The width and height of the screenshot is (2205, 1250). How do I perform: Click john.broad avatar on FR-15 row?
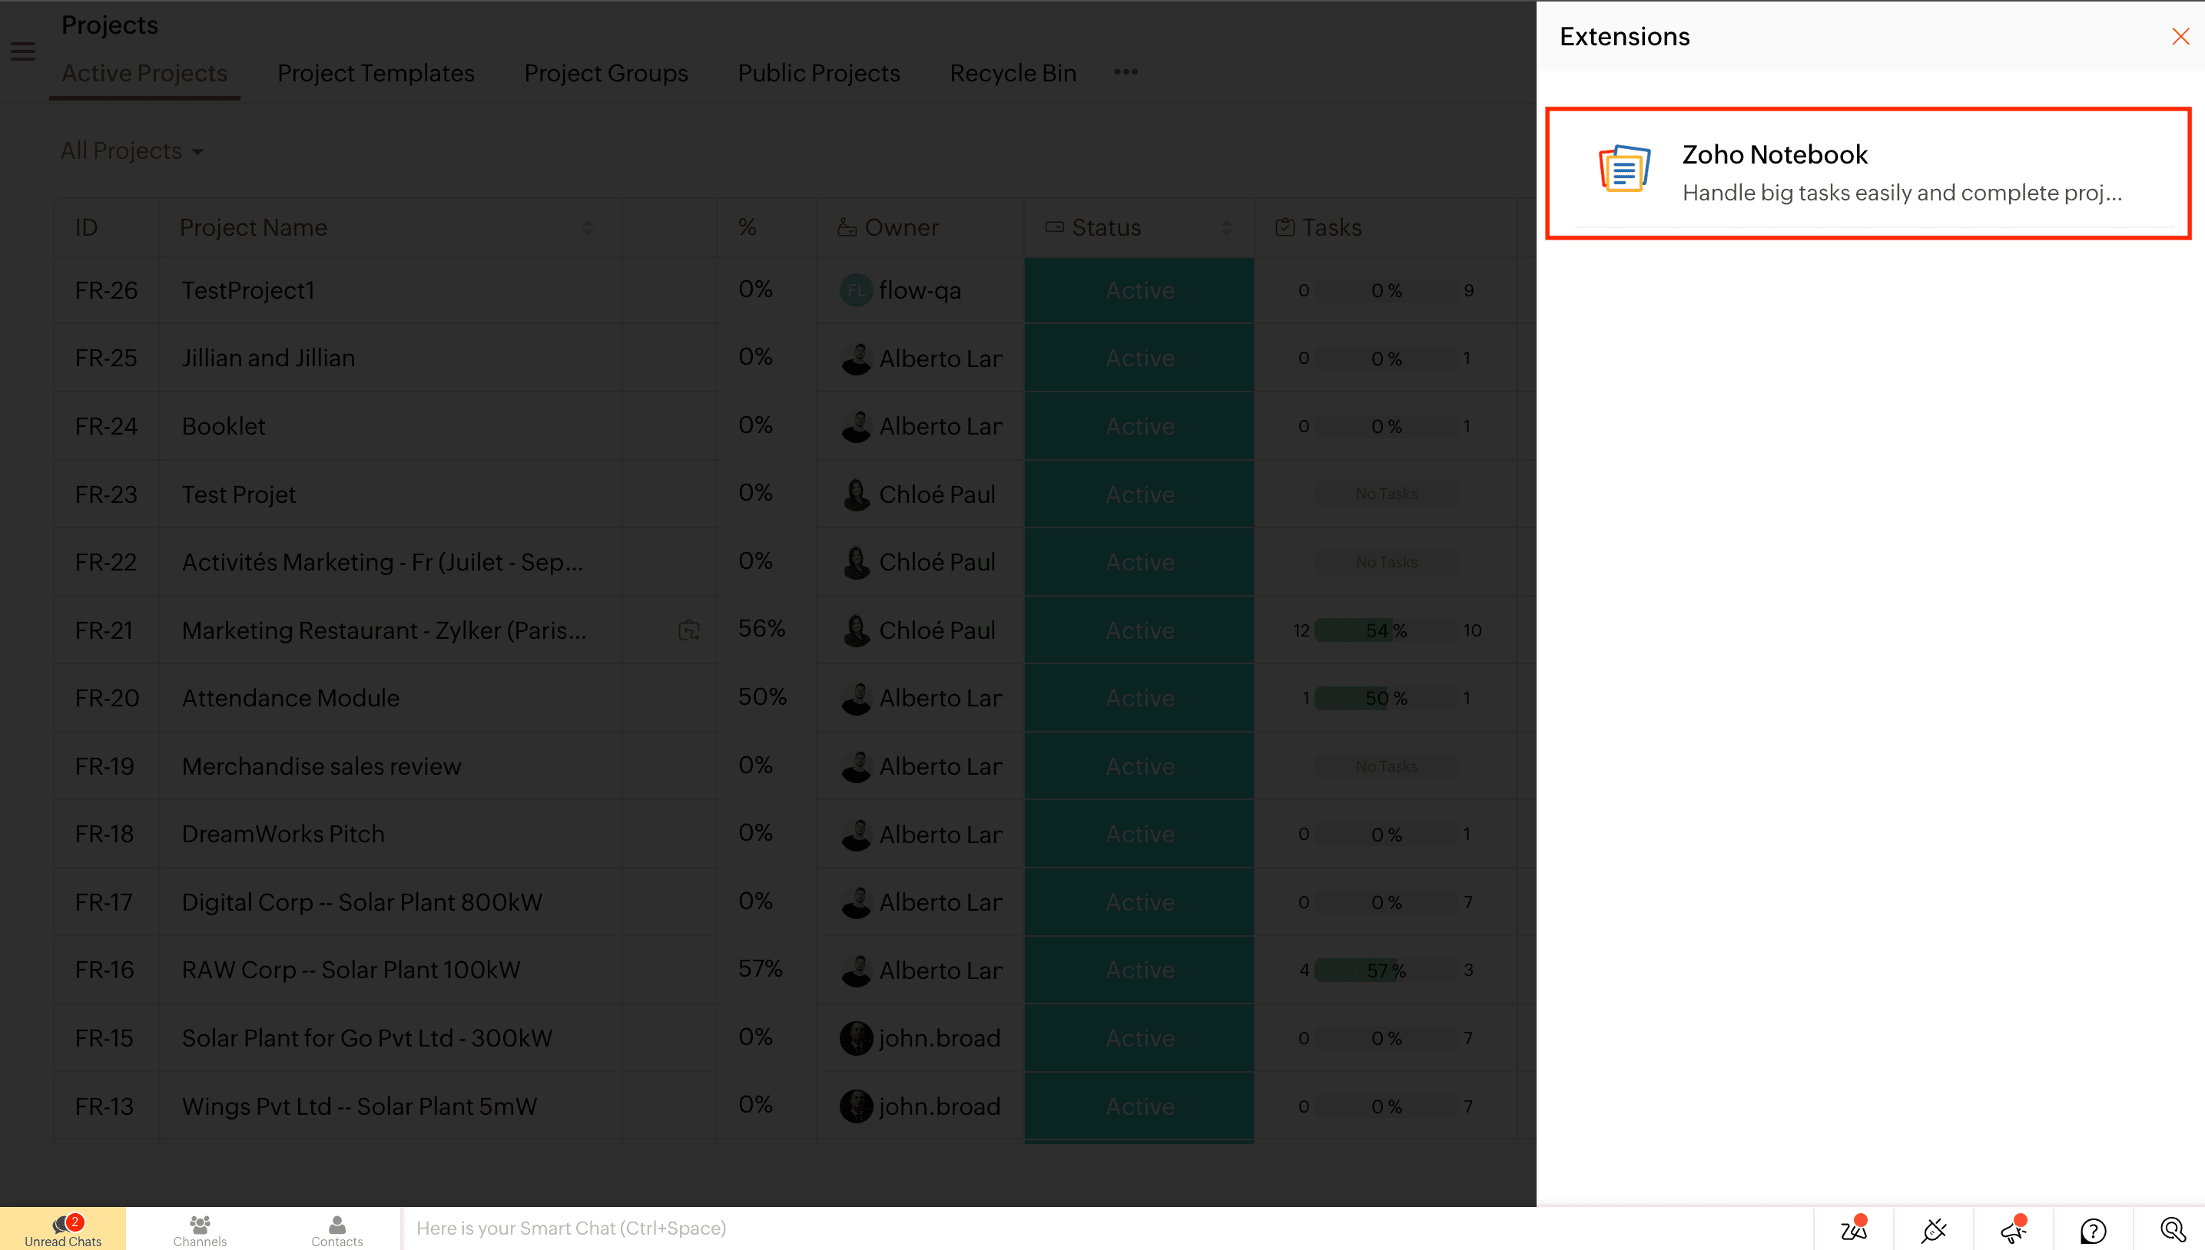pos(856,1038)
